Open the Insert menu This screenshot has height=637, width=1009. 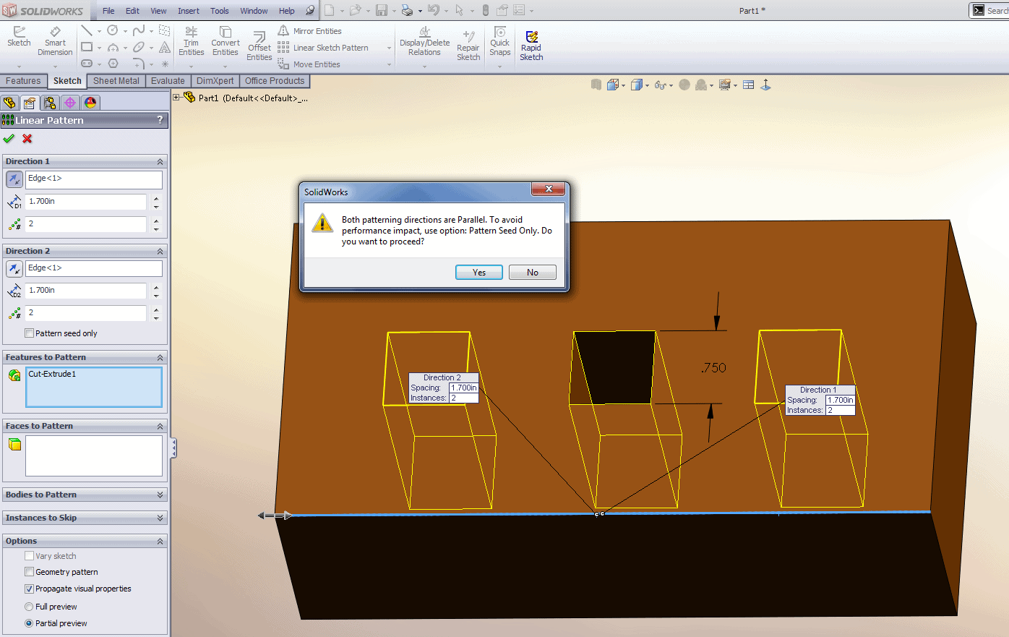(188, 11)
